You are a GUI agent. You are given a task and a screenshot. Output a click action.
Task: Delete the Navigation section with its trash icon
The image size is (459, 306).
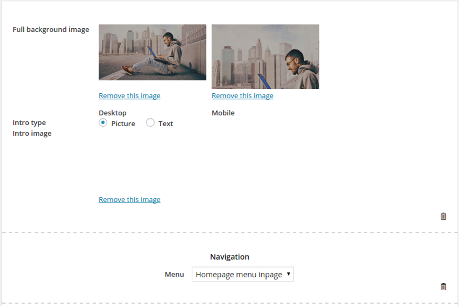click(x=443, y=286)
